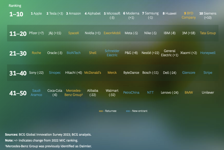Select the 'New entrant' legend label
Image resolution: width=224 pixels, height=150 pixels.
coord(140,111)
